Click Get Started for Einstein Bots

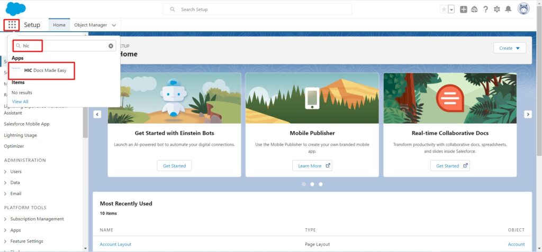(x=174, y=166)
